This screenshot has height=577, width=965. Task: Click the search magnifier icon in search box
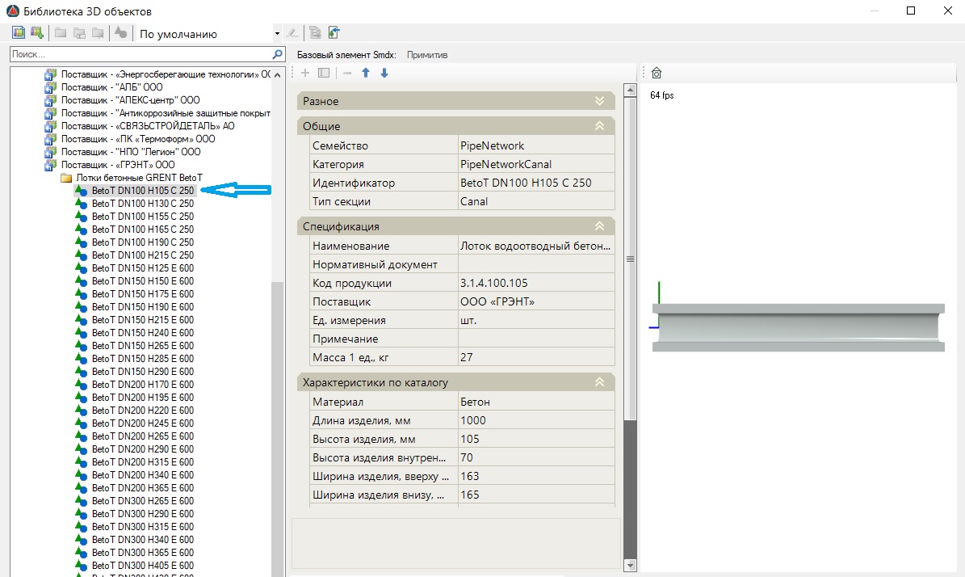[278, 54]
